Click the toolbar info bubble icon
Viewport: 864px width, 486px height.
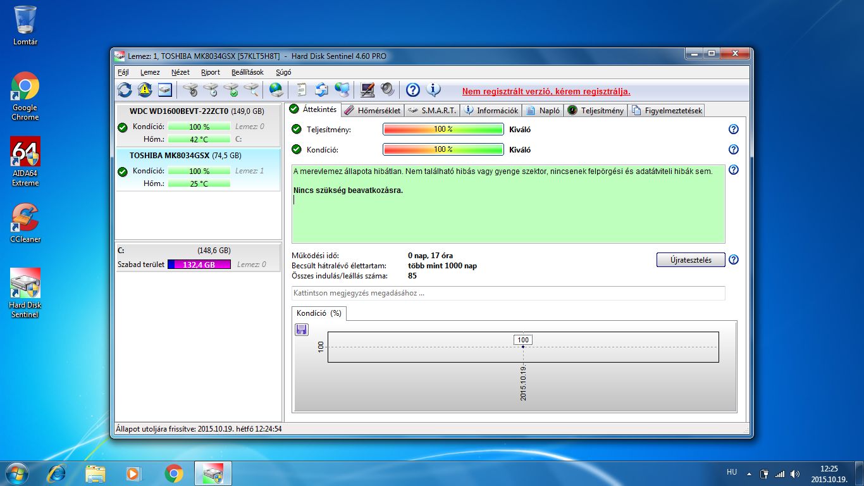(433, 90)
